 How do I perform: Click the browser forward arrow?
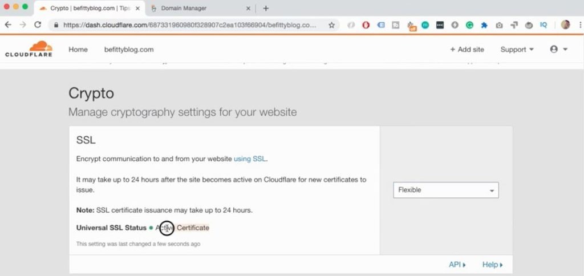[x=23, y=25]
